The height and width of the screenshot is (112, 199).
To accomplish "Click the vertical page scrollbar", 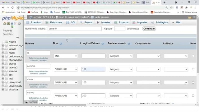I will coord(198,45).
